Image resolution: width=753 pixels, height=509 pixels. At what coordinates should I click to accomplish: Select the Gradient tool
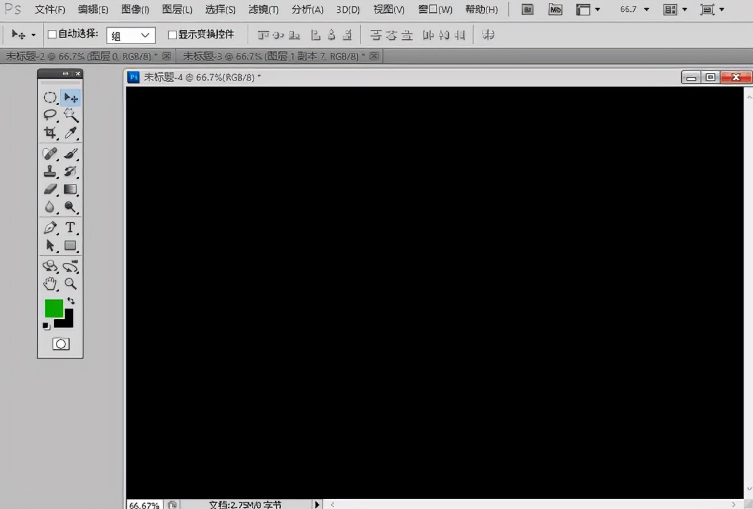71,189
